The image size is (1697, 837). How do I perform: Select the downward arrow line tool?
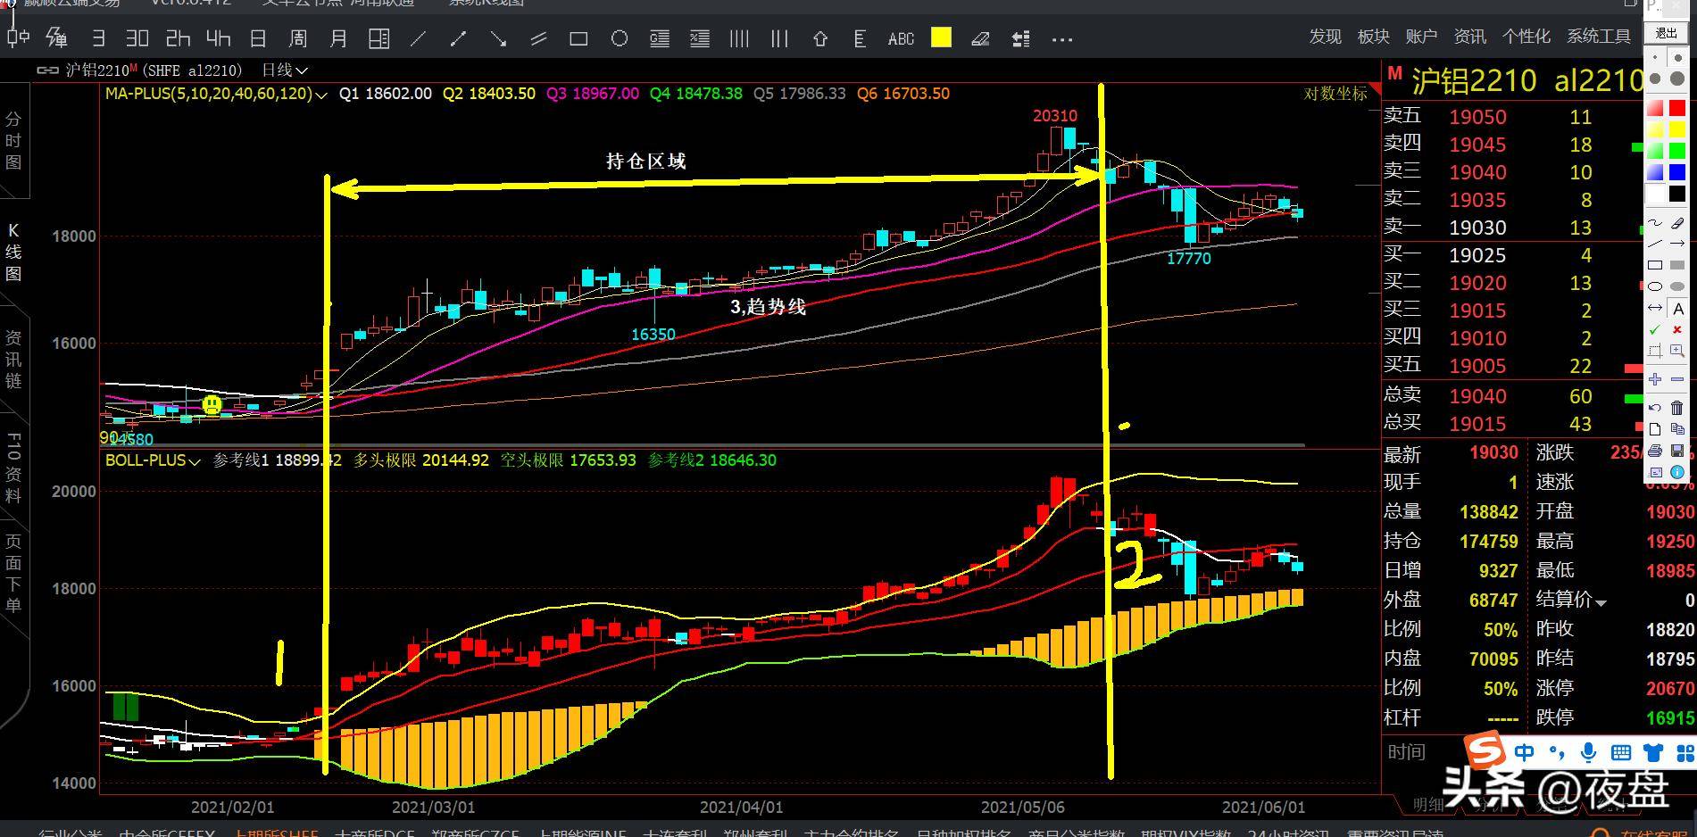click(498, 38)
